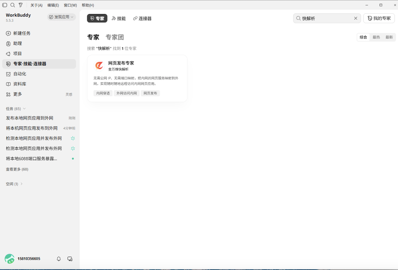Viewport: 398px width, 270px height.
Task: Open the 自动化 section
Action: pos(39,74)
